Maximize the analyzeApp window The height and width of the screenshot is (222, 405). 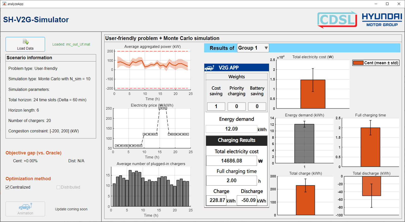pos(387,4)
